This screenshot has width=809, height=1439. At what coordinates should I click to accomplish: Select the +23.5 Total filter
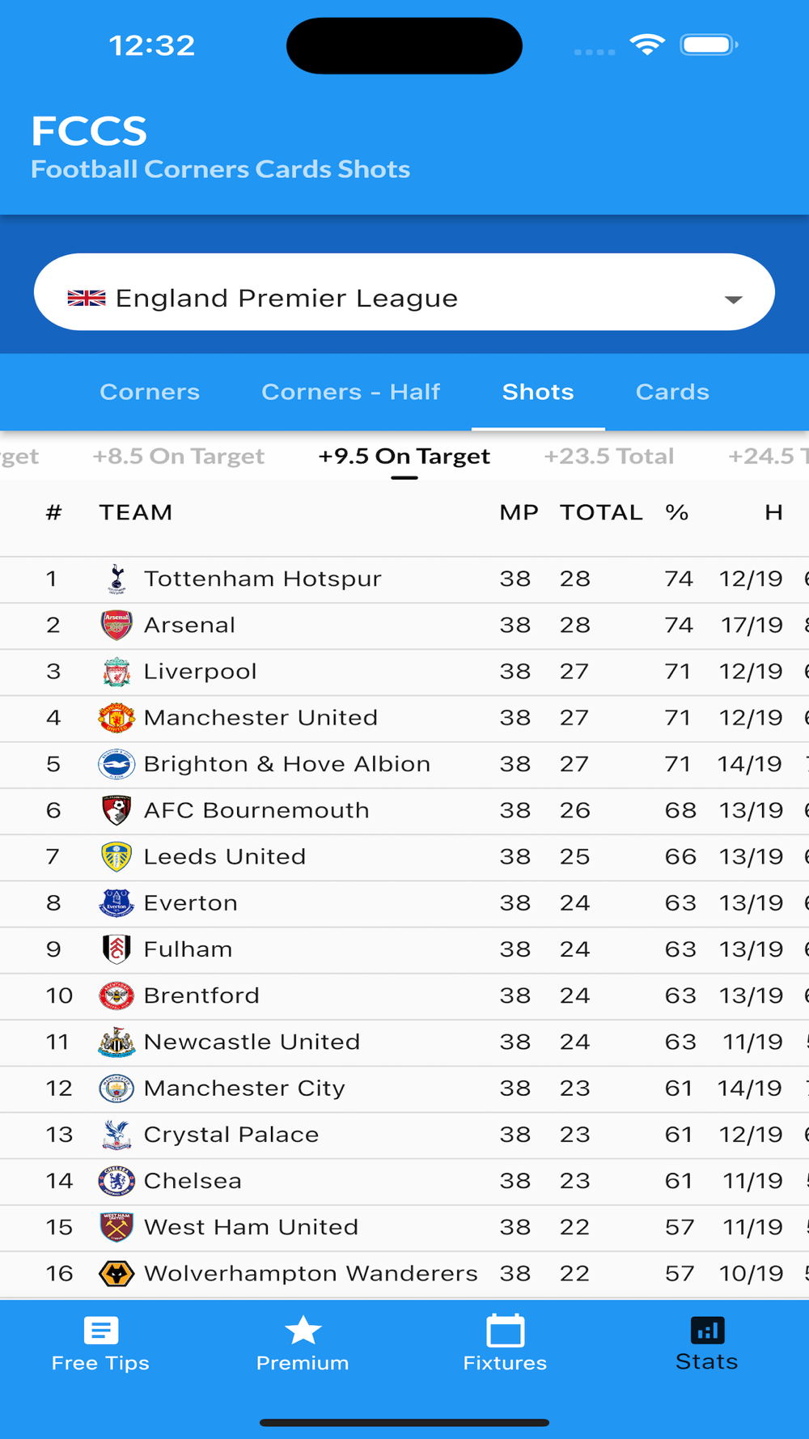pos(608,456)
